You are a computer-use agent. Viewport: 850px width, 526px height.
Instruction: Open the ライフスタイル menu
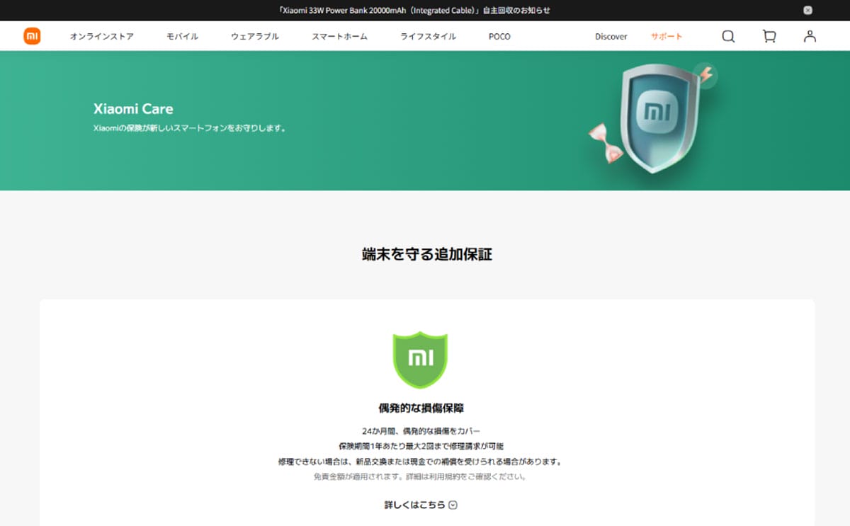pyautogui.click(x=428, y=36)
